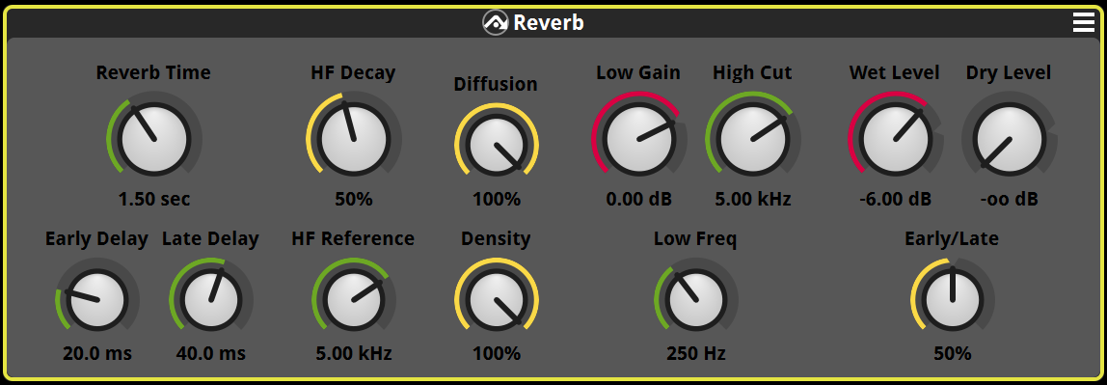Click the Wet Level knob

(x=895, y=139)
